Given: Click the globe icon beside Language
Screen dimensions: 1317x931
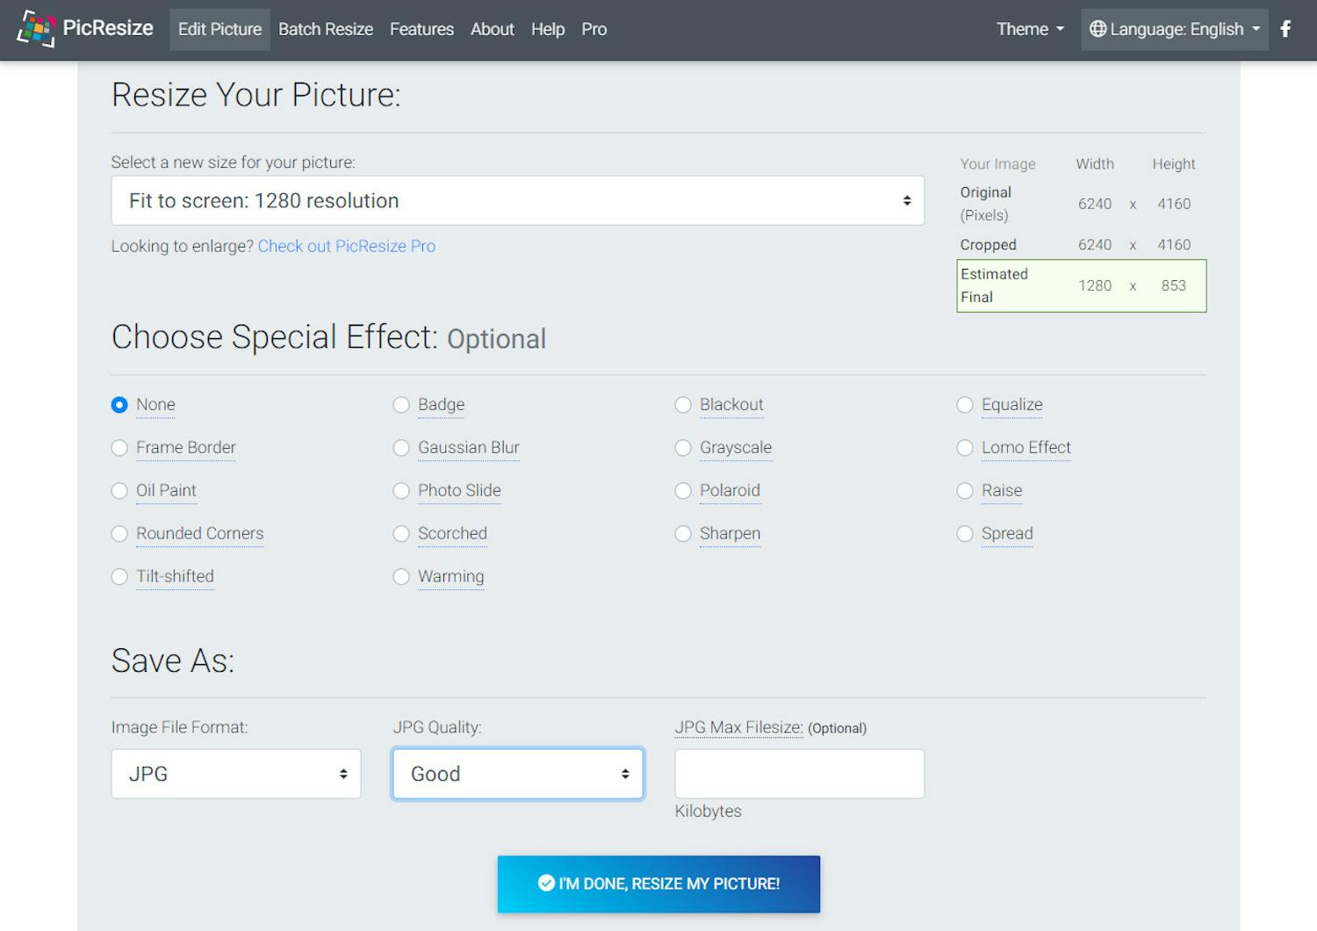Looking at the screenshot, I should coord(1097,29).
